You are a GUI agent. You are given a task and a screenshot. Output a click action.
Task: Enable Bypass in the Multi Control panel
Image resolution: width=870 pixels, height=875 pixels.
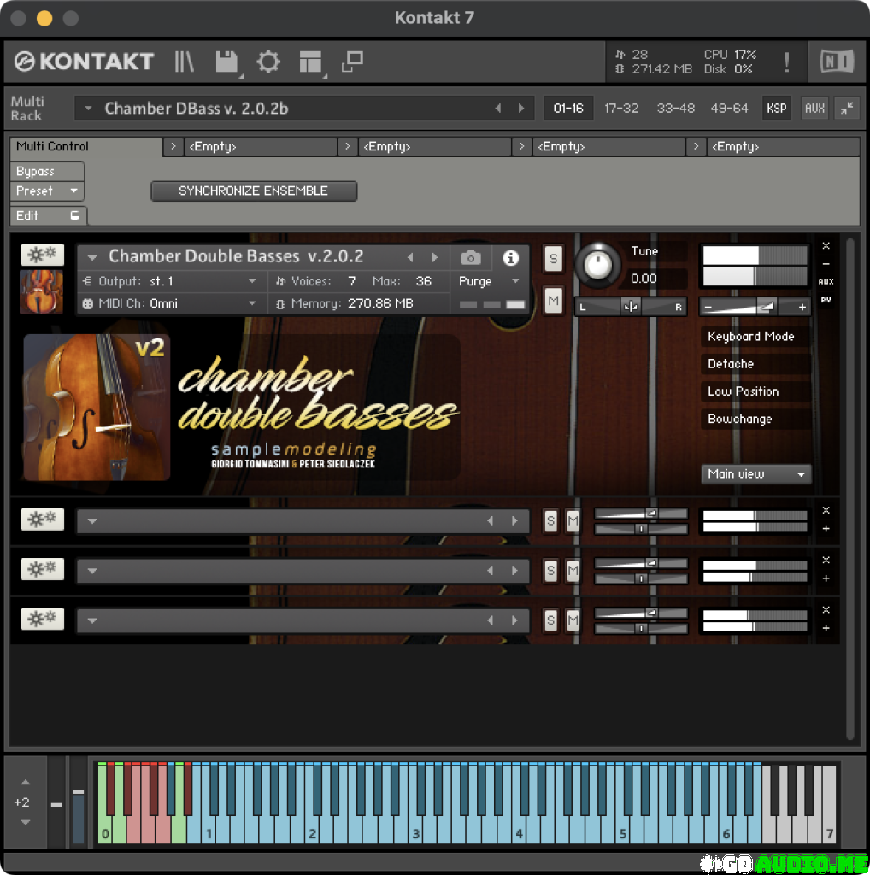pyautogui.click(x=47, y=171)
